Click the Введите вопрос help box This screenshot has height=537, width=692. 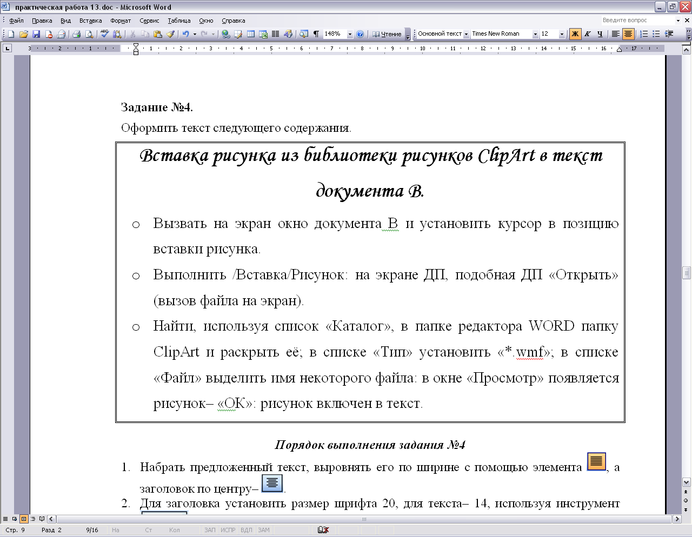(637, 21)
